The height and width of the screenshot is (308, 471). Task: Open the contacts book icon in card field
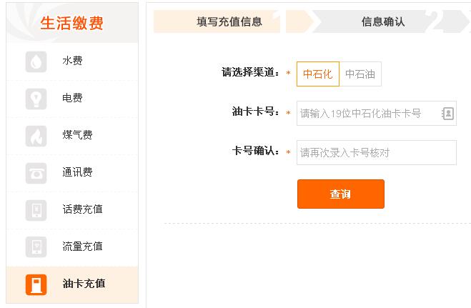(x=447, y=114)
